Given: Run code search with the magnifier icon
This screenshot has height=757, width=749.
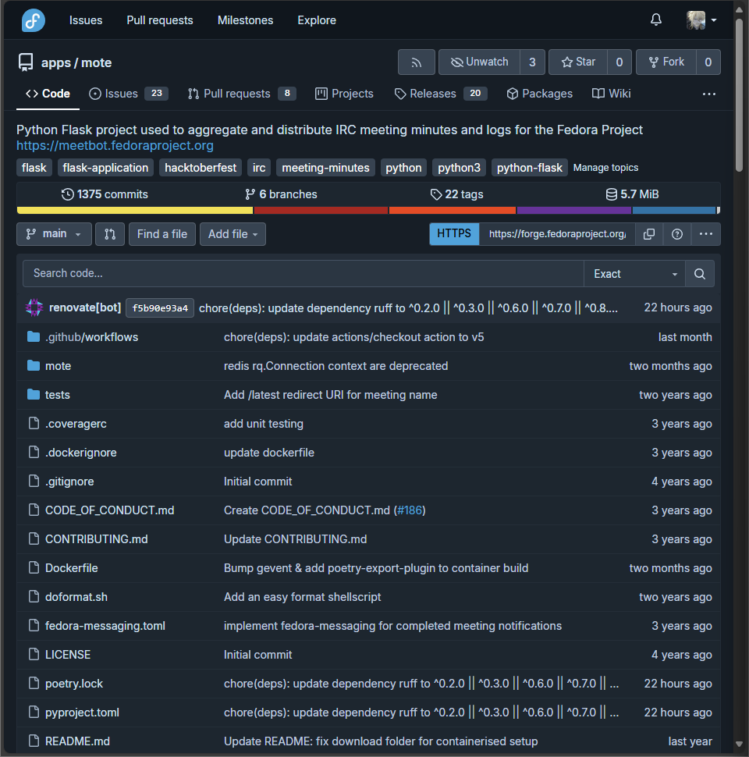Looking at the screenshot, I should pyautogui.click(x=699, y=273).
